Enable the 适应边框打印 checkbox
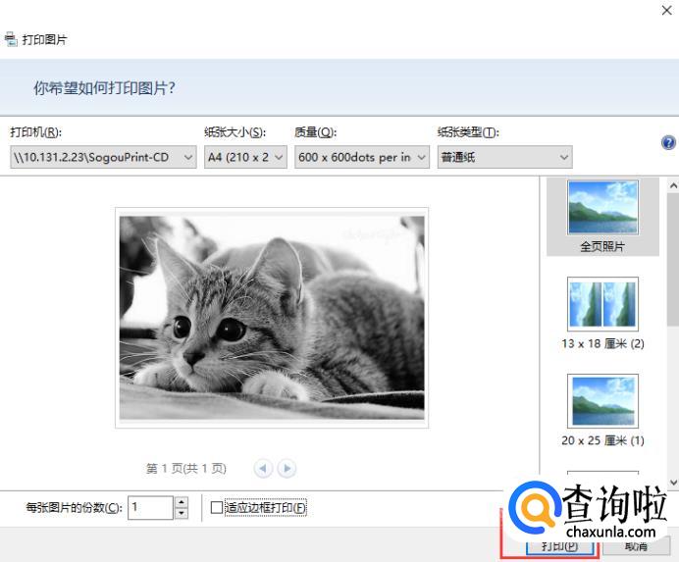Screen dimensions: 679x562 point(216,507)
